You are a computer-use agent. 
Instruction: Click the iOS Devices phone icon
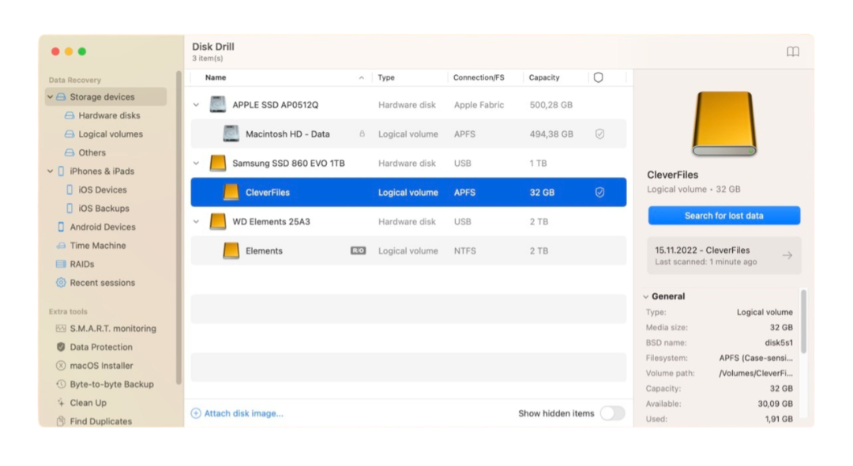(x=70, y=190)
